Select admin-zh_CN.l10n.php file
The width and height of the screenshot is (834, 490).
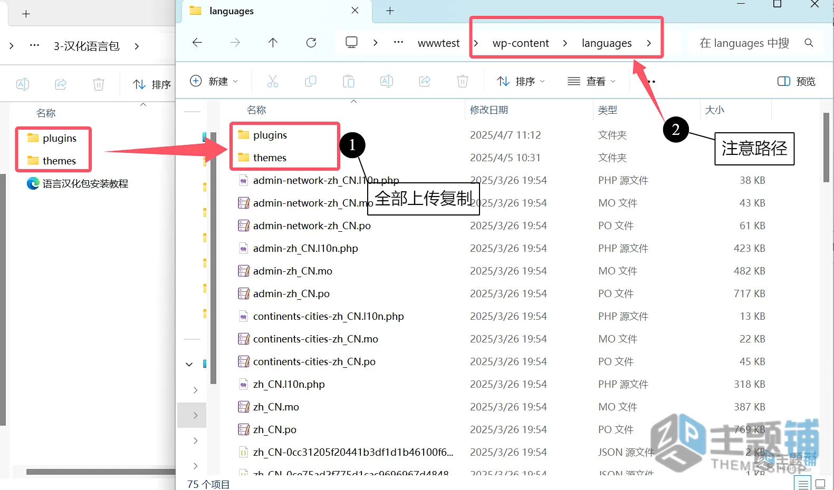click(298, 248)
